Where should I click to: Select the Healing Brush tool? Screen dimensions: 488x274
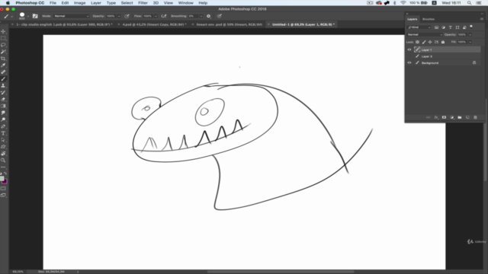pos(3,72)
